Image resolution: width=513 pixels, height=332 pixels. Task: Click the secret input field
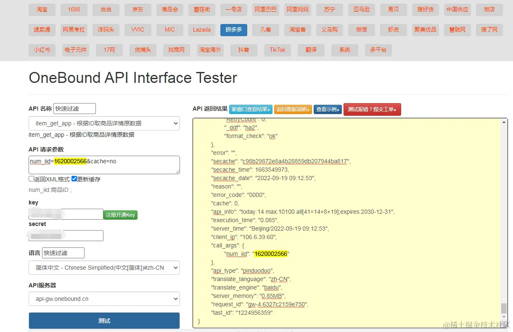click(66, 236)
